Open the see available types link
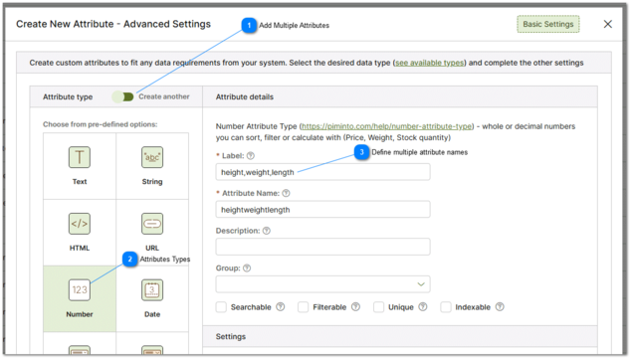The width and height of the screenshot is (631, 359). tap(429, 63)
